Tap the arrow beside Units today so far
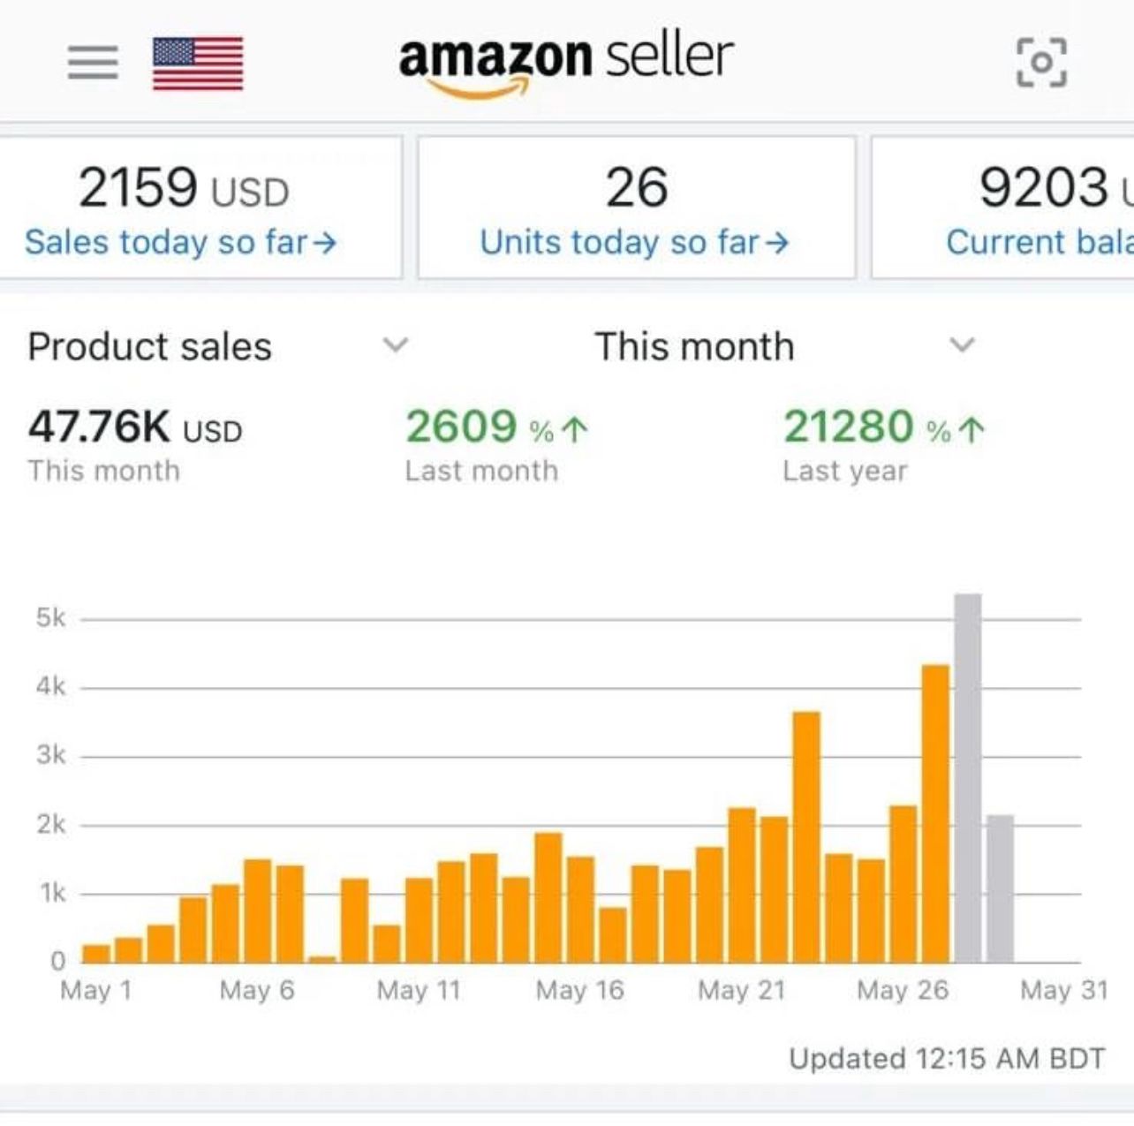 point(777,243)
